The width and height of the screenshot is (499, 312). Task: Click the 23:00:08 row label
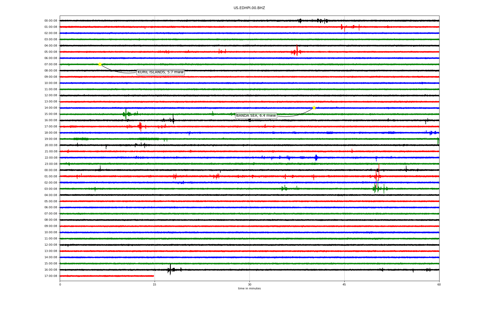tap(51, 164)
